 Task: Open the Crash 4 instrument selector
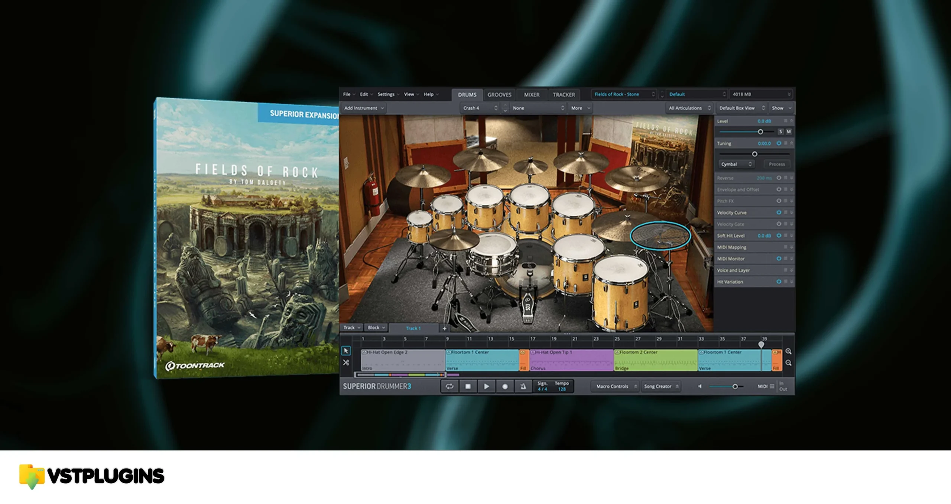click(480, 108)
